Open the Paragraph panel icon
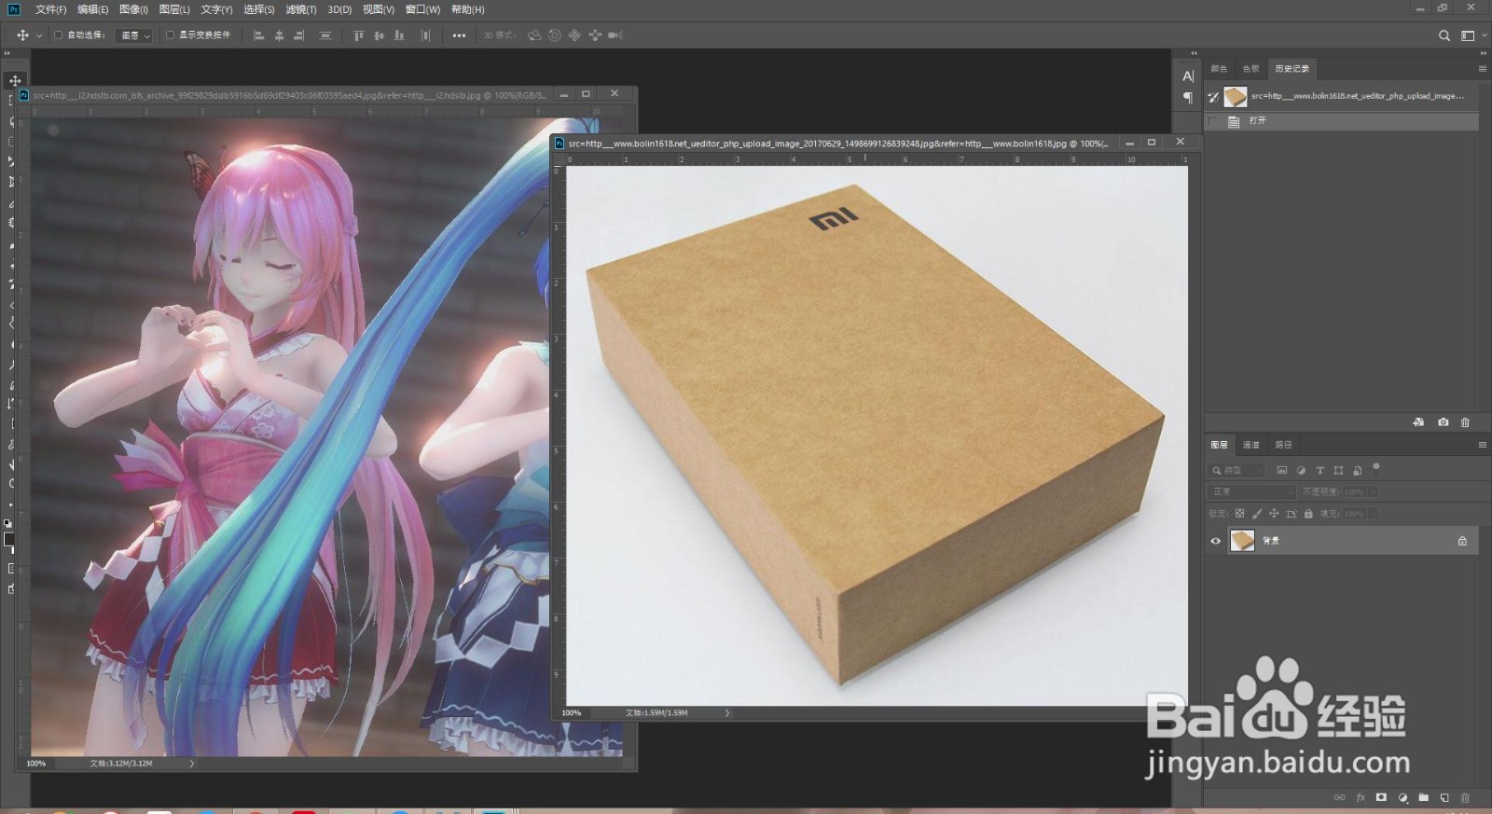The height and width of the screenshot is (814, 1492). point(1188,97)
